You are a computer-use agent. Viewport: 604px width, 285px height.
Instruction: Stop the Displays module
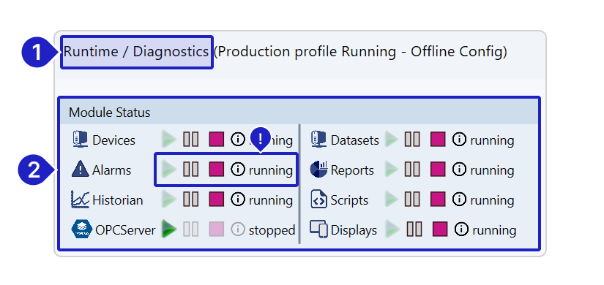pyautogui.click(x=440, y=229)
